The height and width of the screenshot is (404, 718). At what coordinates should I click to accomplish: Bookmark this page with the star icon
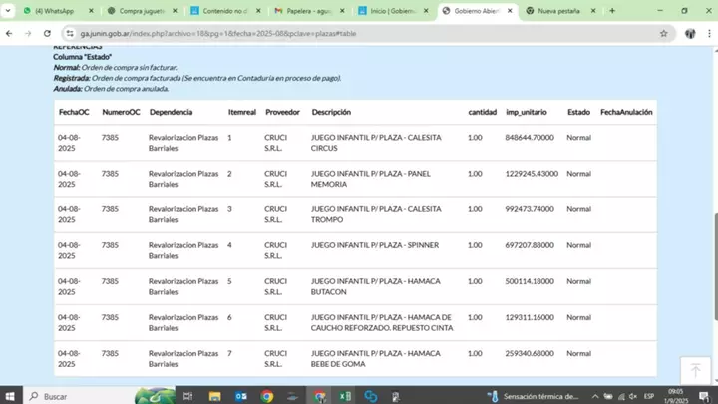click(x=663, y=34)
